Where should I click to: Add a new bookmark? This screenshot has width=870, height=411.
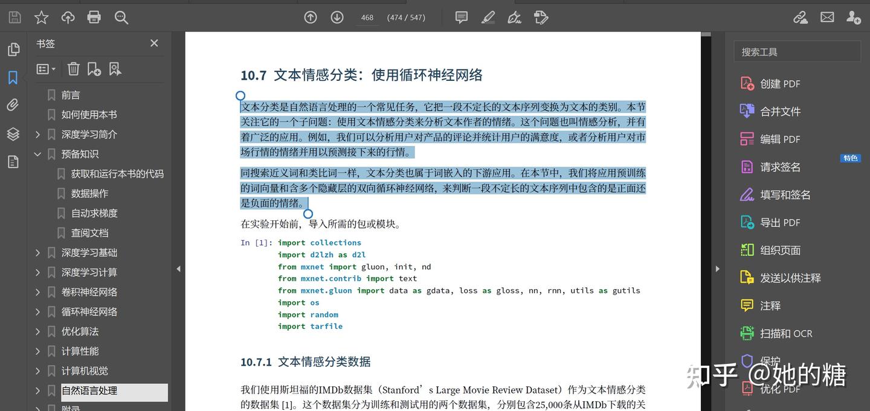[x=94, y=68]
